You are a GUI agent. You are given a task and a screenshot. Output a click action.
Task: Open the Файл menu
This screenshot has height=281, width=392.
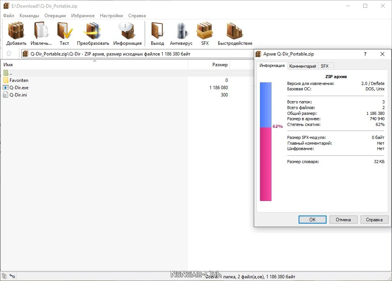point(8,15)
